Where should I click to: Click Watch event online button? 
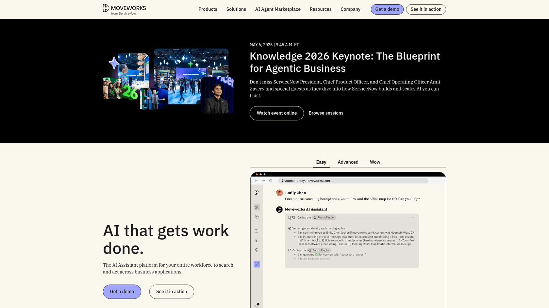click(277, 113)
